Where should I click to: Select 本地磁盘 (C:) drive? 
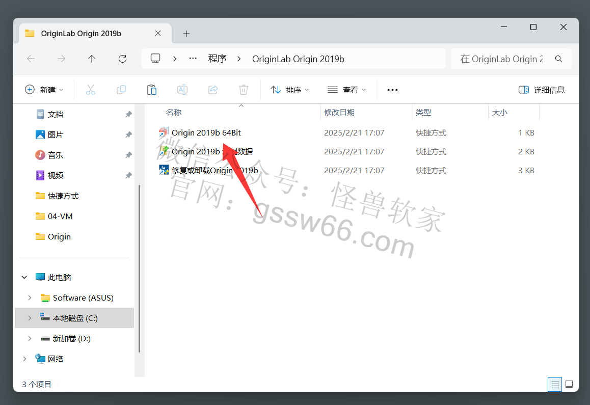pos(69,318)
